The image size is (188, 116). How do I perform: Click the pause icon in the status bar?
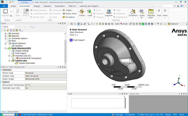pyautogui.click(x=17, y=114)
